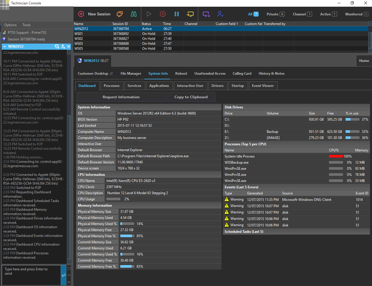372x286 pixels.
Task: Open the Reboot tab
Action: pos(181,74)
